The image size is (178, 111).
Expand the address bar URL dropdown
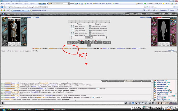click(145, 7)
